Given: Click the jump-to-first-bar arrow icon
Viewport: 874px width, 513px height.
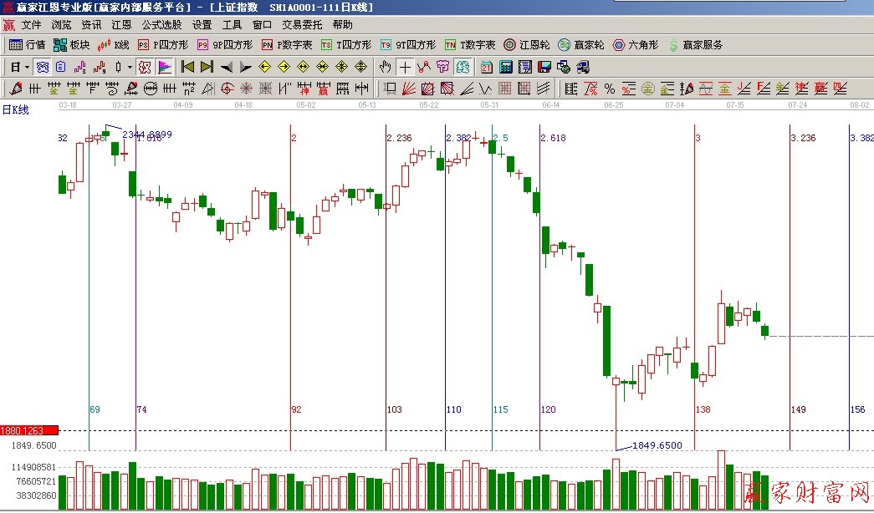Looking at the screenshot, I should 188,67.
